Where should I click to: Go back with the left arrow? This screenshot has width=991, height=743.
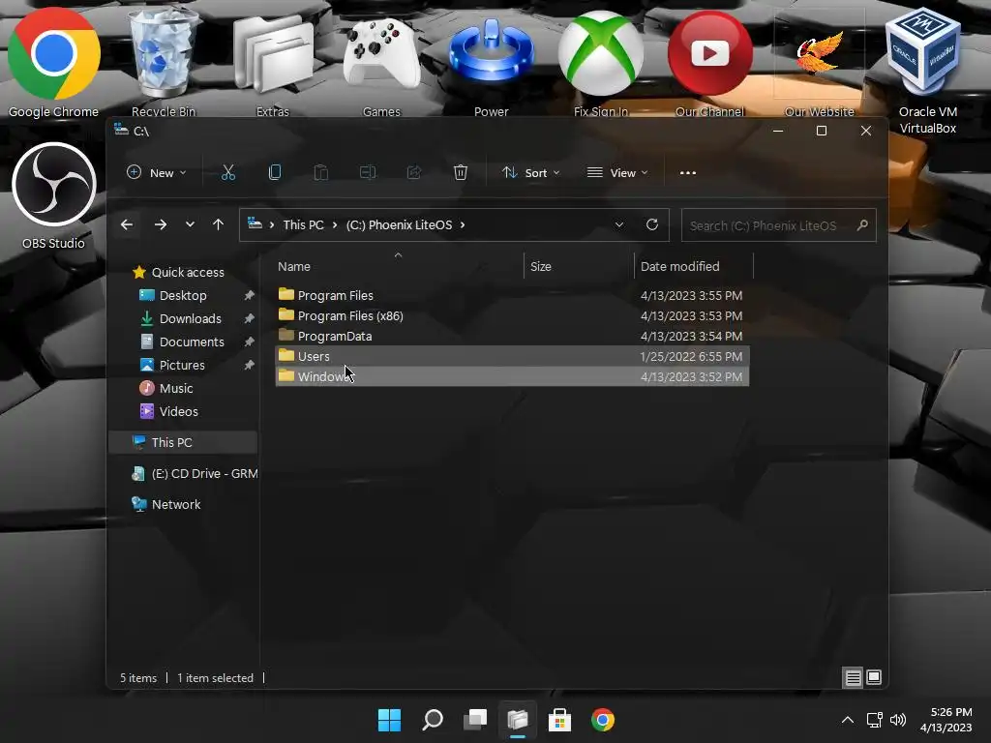[127, 224]
